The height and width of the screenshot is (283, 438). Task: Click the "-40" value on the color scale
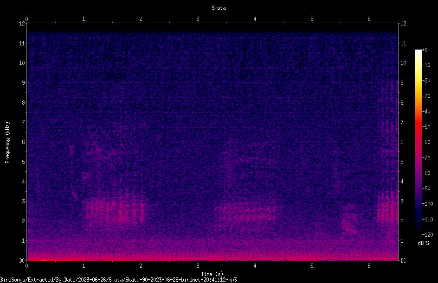(426, 112)
